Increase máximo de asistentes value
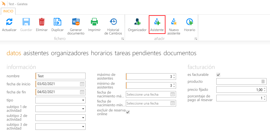The width and height of the screenshot is (270, 135). point(174,75)
